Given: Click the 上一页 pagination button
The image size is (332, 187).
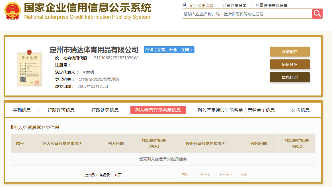Looking at the screenshot, I should [x=204, y=174].
